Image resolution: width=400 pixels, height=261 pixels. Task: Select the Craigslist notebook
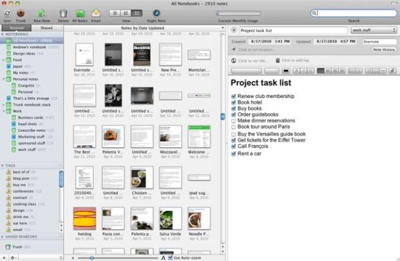pos(26,85)
